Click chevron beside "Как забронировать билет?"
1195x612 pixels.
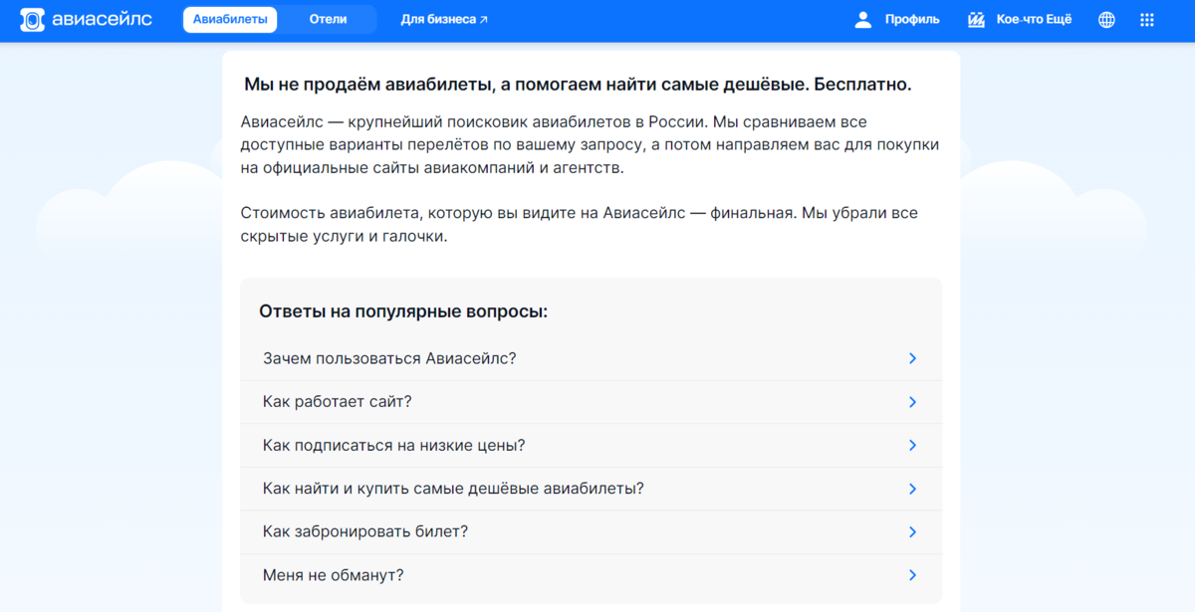coord(912,532)
